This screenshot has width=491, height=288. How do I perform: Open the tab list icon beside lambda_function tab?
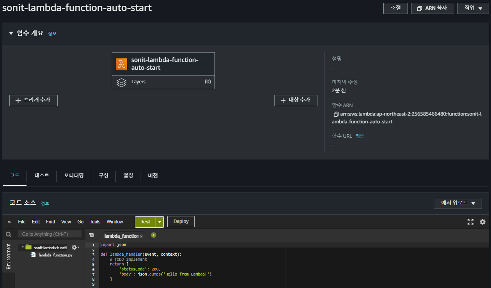91,235
